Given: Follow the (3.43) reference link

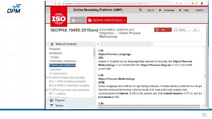Looking at the screenshot, I should pos(119,65).
